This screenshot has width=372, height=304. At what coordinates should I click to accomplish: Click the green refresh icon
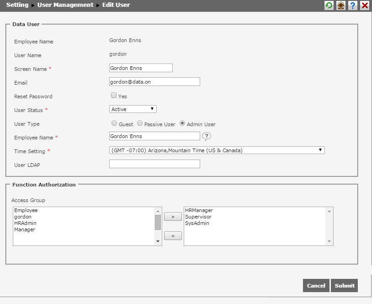pos(329,5)
